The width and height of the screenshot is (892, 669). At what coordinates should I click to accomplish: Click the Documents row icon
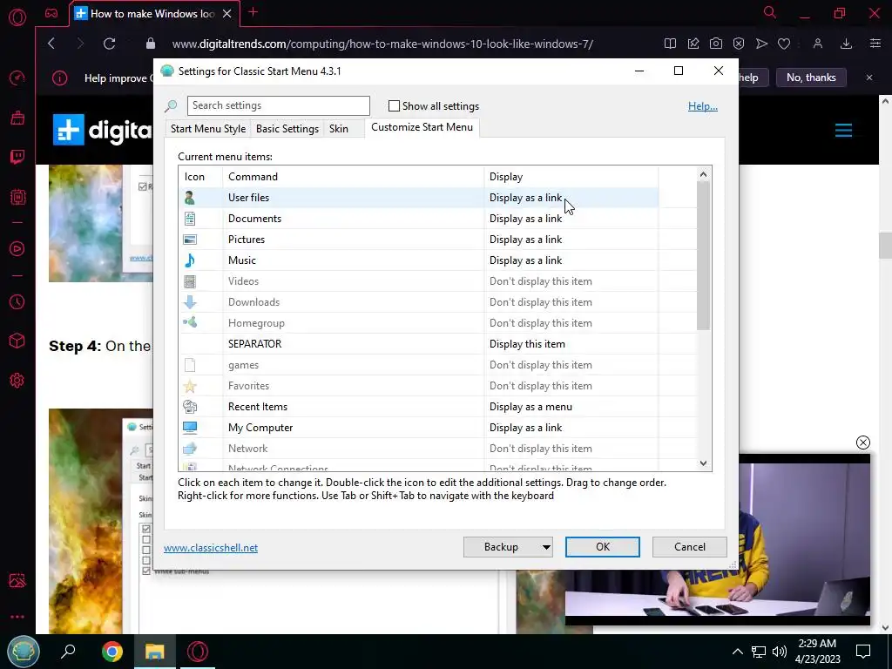(x=190, y=219)
